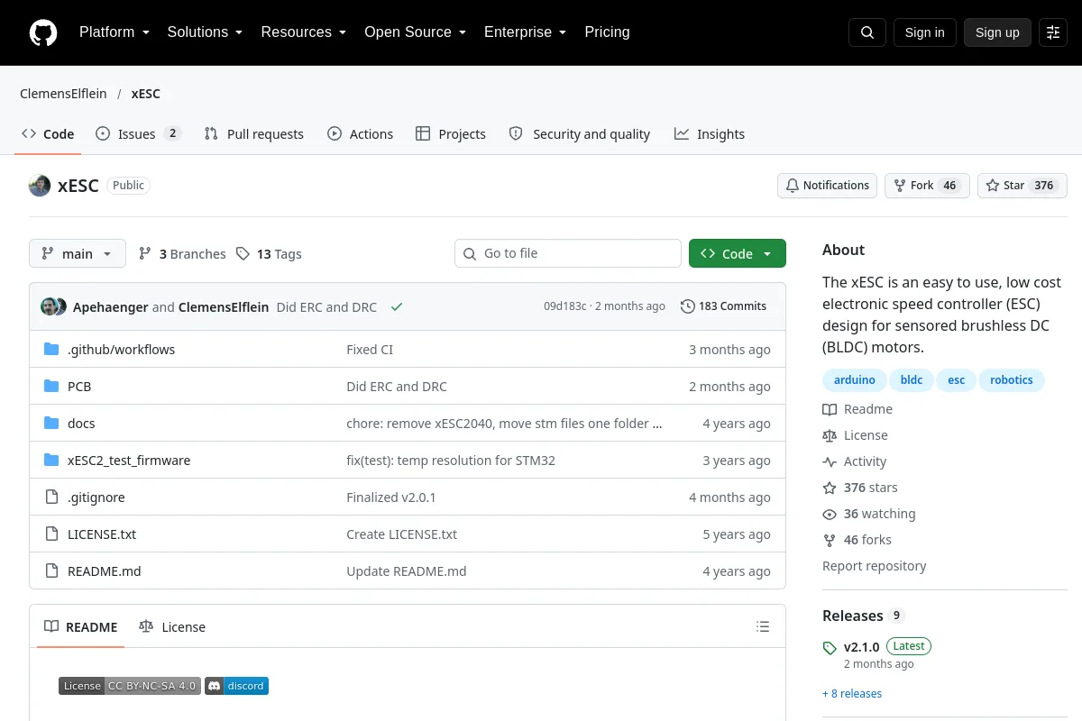Open Activity link in About sidebar

click(x=855, y=461)
